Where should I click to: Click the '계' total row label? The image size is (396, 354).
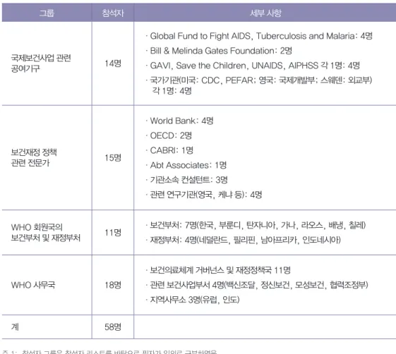point(15,327)
